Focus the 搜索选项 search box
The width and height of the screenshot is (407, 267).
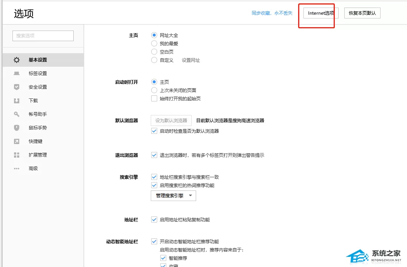tap(43, 36)
